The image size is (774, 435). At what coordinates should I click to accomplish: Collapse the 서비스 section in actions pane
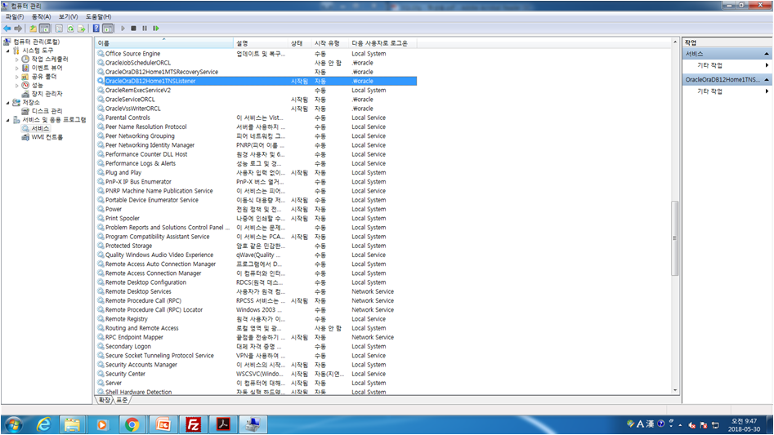click(767, 54)
